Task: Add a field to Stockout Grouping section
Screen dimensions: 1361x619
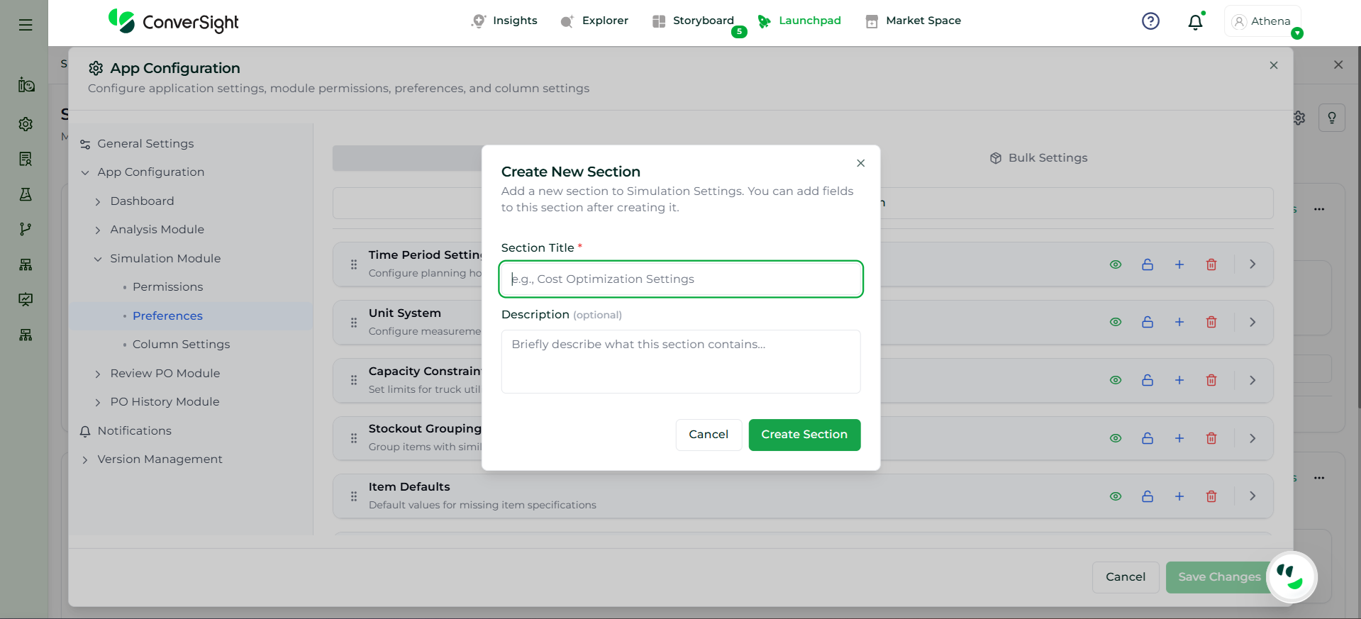Action: (x=1179, y=438)
